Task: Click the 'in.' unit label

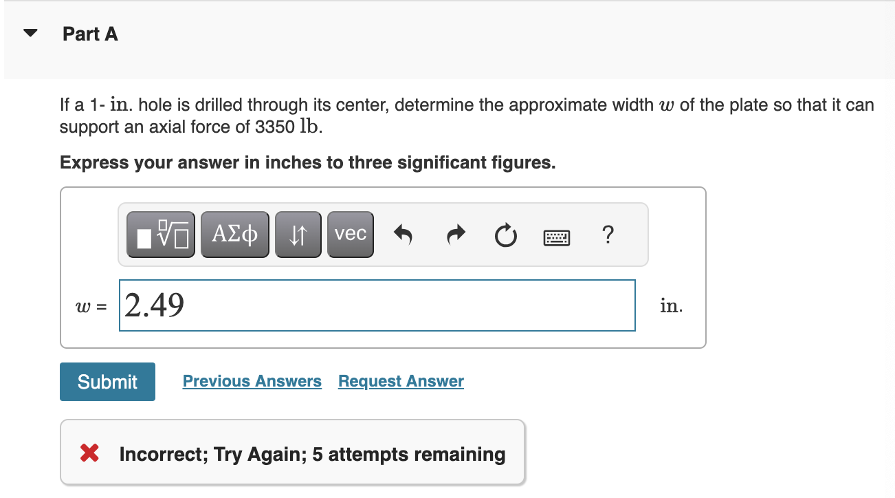Action: tap(672, 305)
